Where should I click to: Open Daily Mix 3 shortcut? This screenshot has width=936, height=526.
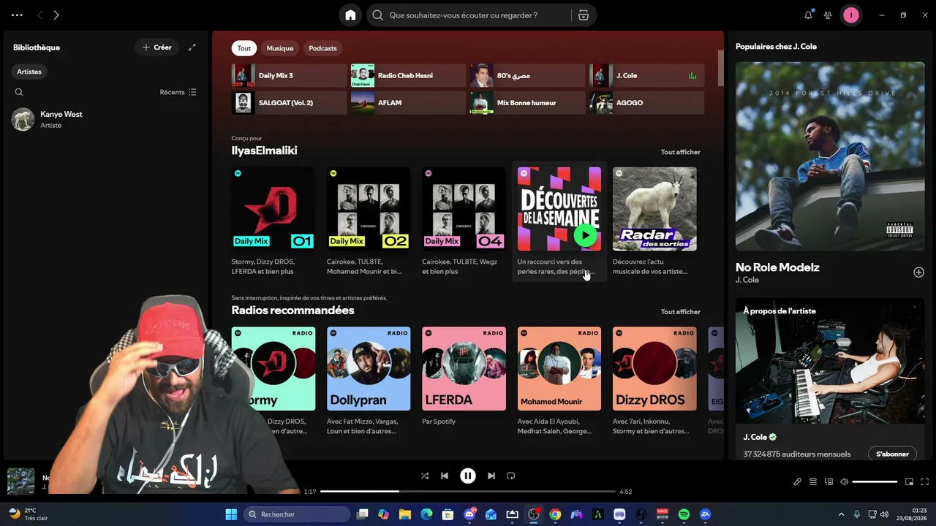click(x=290, y=75)
